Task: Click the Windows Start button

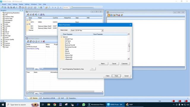Action: [x=3, y=105]
